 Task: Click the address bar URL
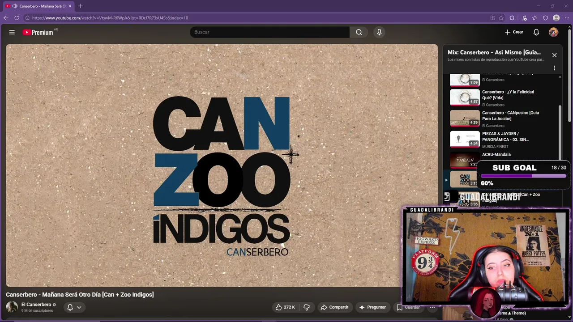coord(110,18)
